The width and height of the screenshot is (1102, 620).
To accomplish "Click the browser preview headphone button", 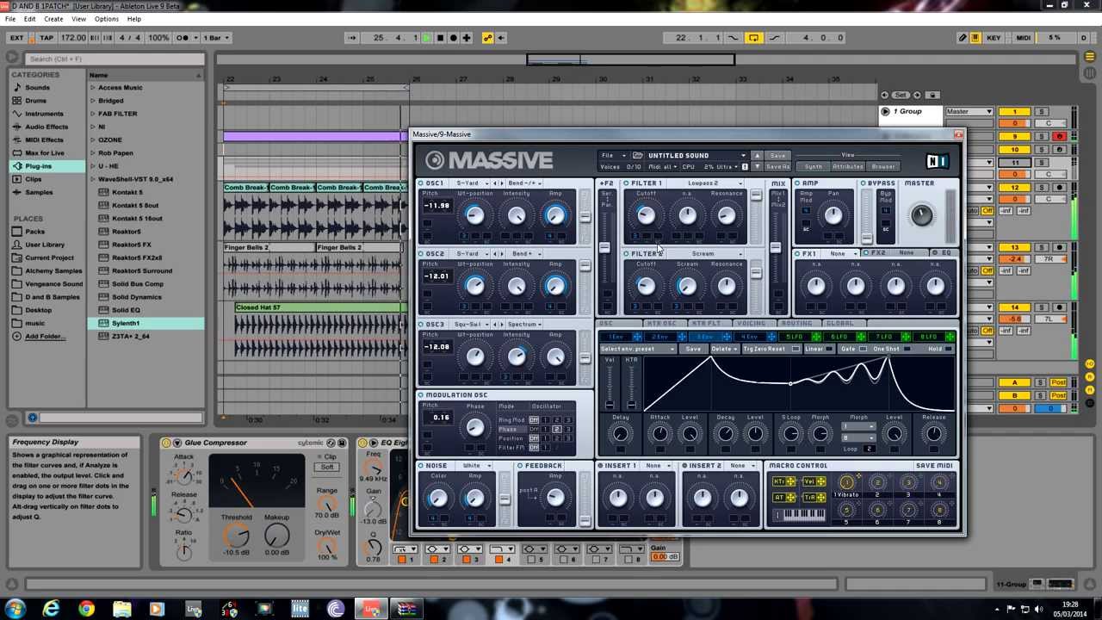I will (x=33, y=418).
